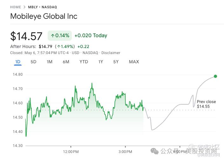This screenshot has width=224, height=160.
Task: Click the 14.60 y-axis label
Action: point(18,103)
